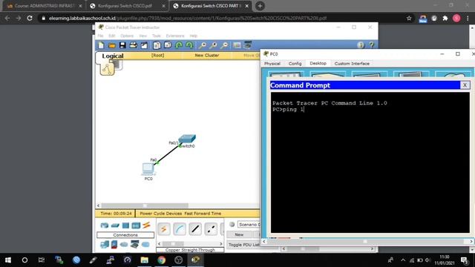Choose the Custom Made Devices category icon

135,244
